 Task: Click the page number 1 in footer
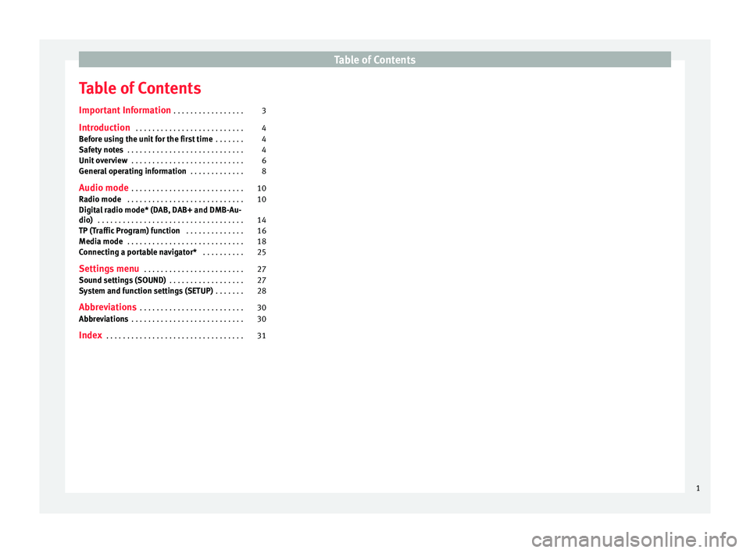click(698, 488)
